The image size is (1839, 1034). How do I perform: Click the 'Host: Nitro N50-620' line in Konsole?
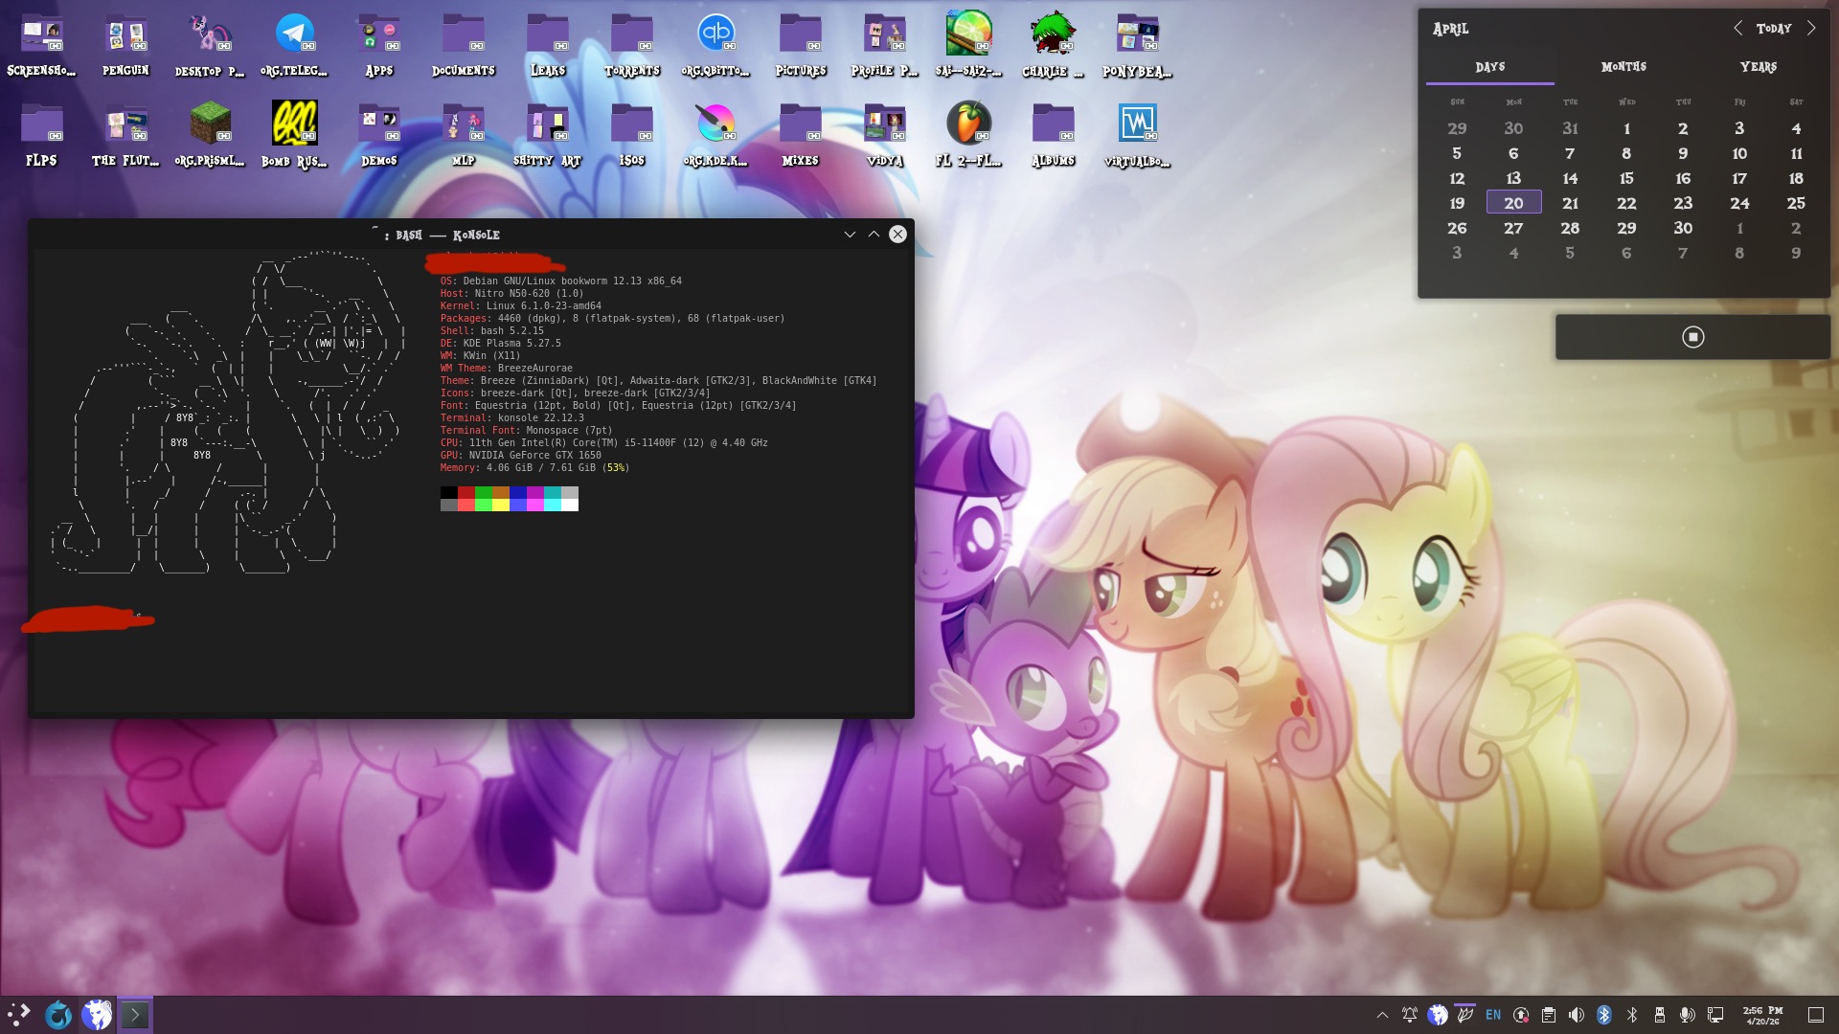tap(511, 294)
